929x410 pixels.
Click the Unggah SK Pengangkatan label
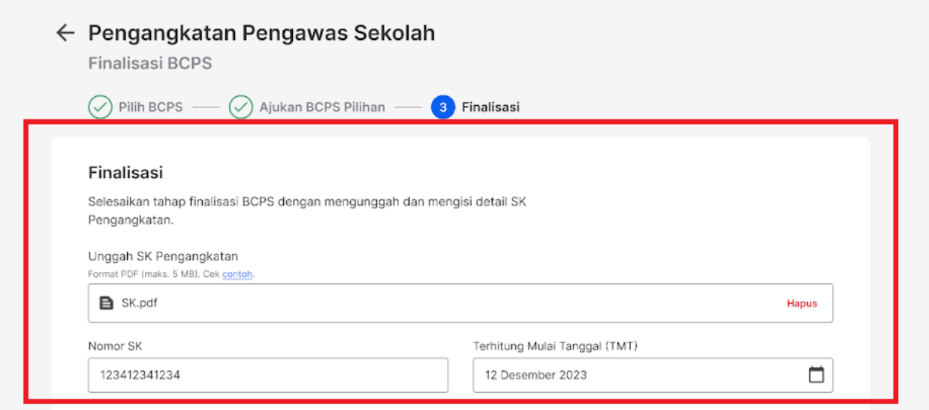[163, 257]
